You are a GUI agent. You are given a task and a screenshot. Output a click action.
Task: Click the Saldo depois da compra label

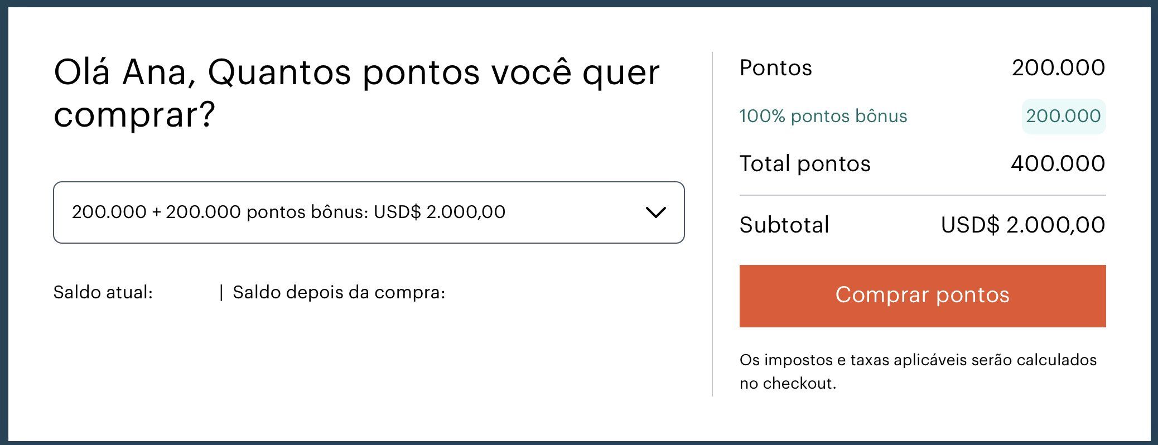tap(339, 292)
